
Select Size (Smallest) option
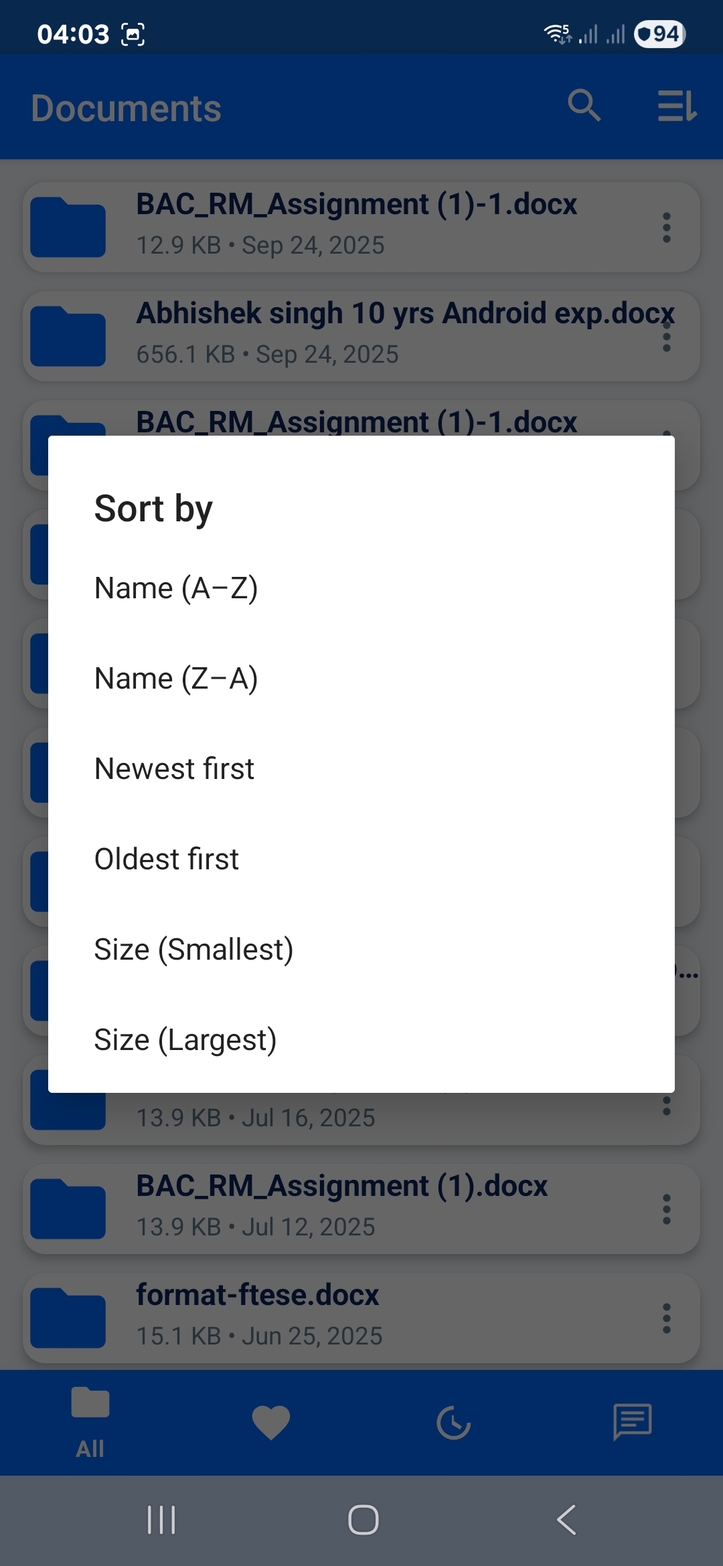point(193,950)
